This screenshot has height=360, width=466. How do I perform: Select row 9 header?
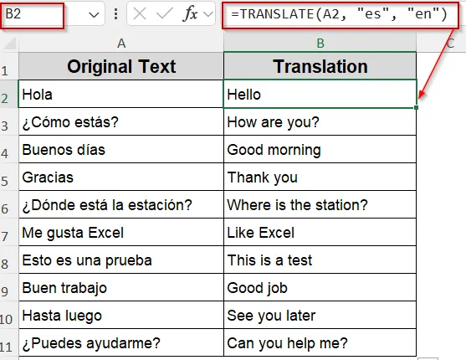pyautogui.click(x=9, y=288)
